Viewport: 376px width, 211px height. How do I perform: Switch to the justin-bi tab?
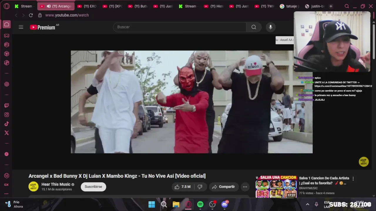coord(315,6)
